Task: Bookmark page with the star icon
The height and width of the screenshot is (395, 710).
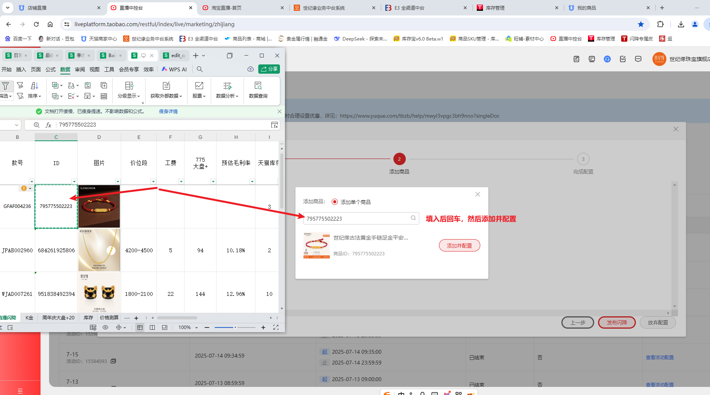Action: [641, 24]
